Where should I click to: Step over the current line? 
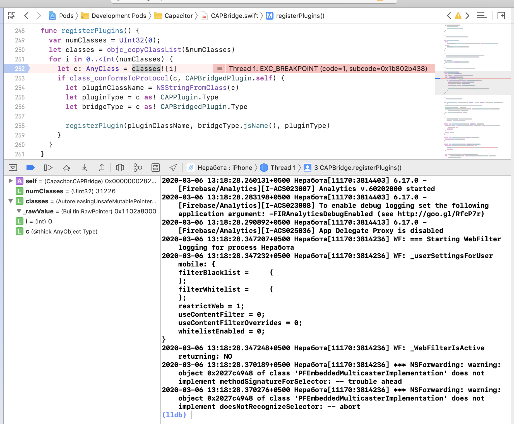point(66,168)
